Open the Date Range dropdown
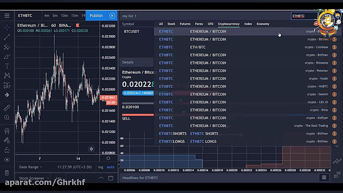Image resolution: width=343 pixels, height=193 pixels. [31, 167]
